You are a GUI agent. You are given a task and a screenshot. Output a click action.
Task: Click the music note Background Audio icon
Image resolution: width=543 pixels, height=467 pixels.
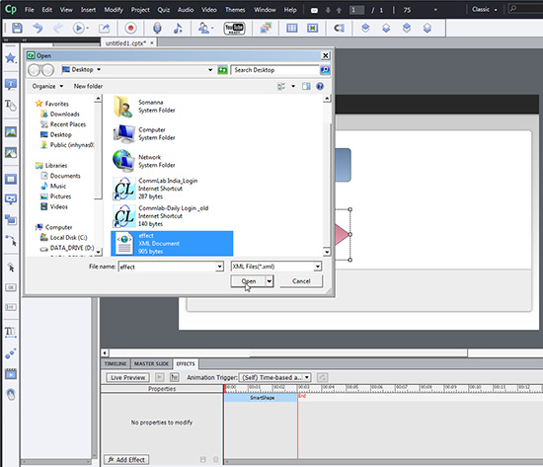coord(178,28)
